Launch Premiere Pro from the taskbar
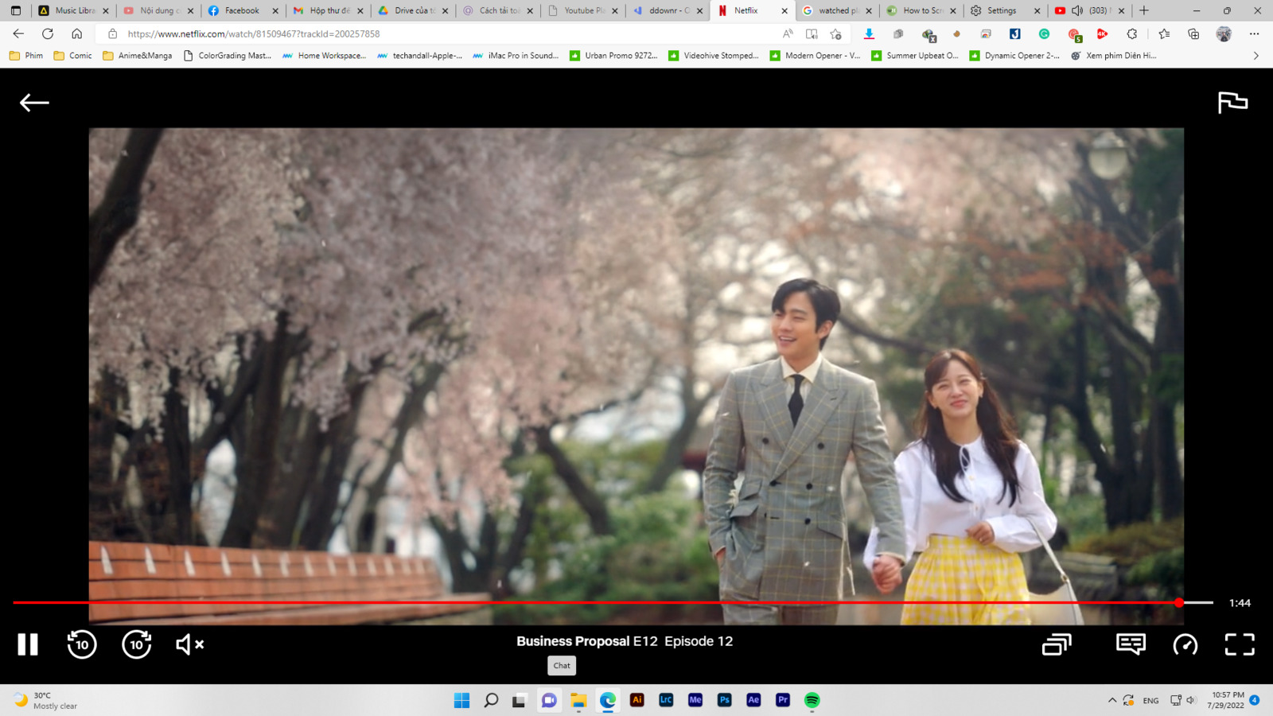The height and width of the screenshot is (716, 1273). 783,700
